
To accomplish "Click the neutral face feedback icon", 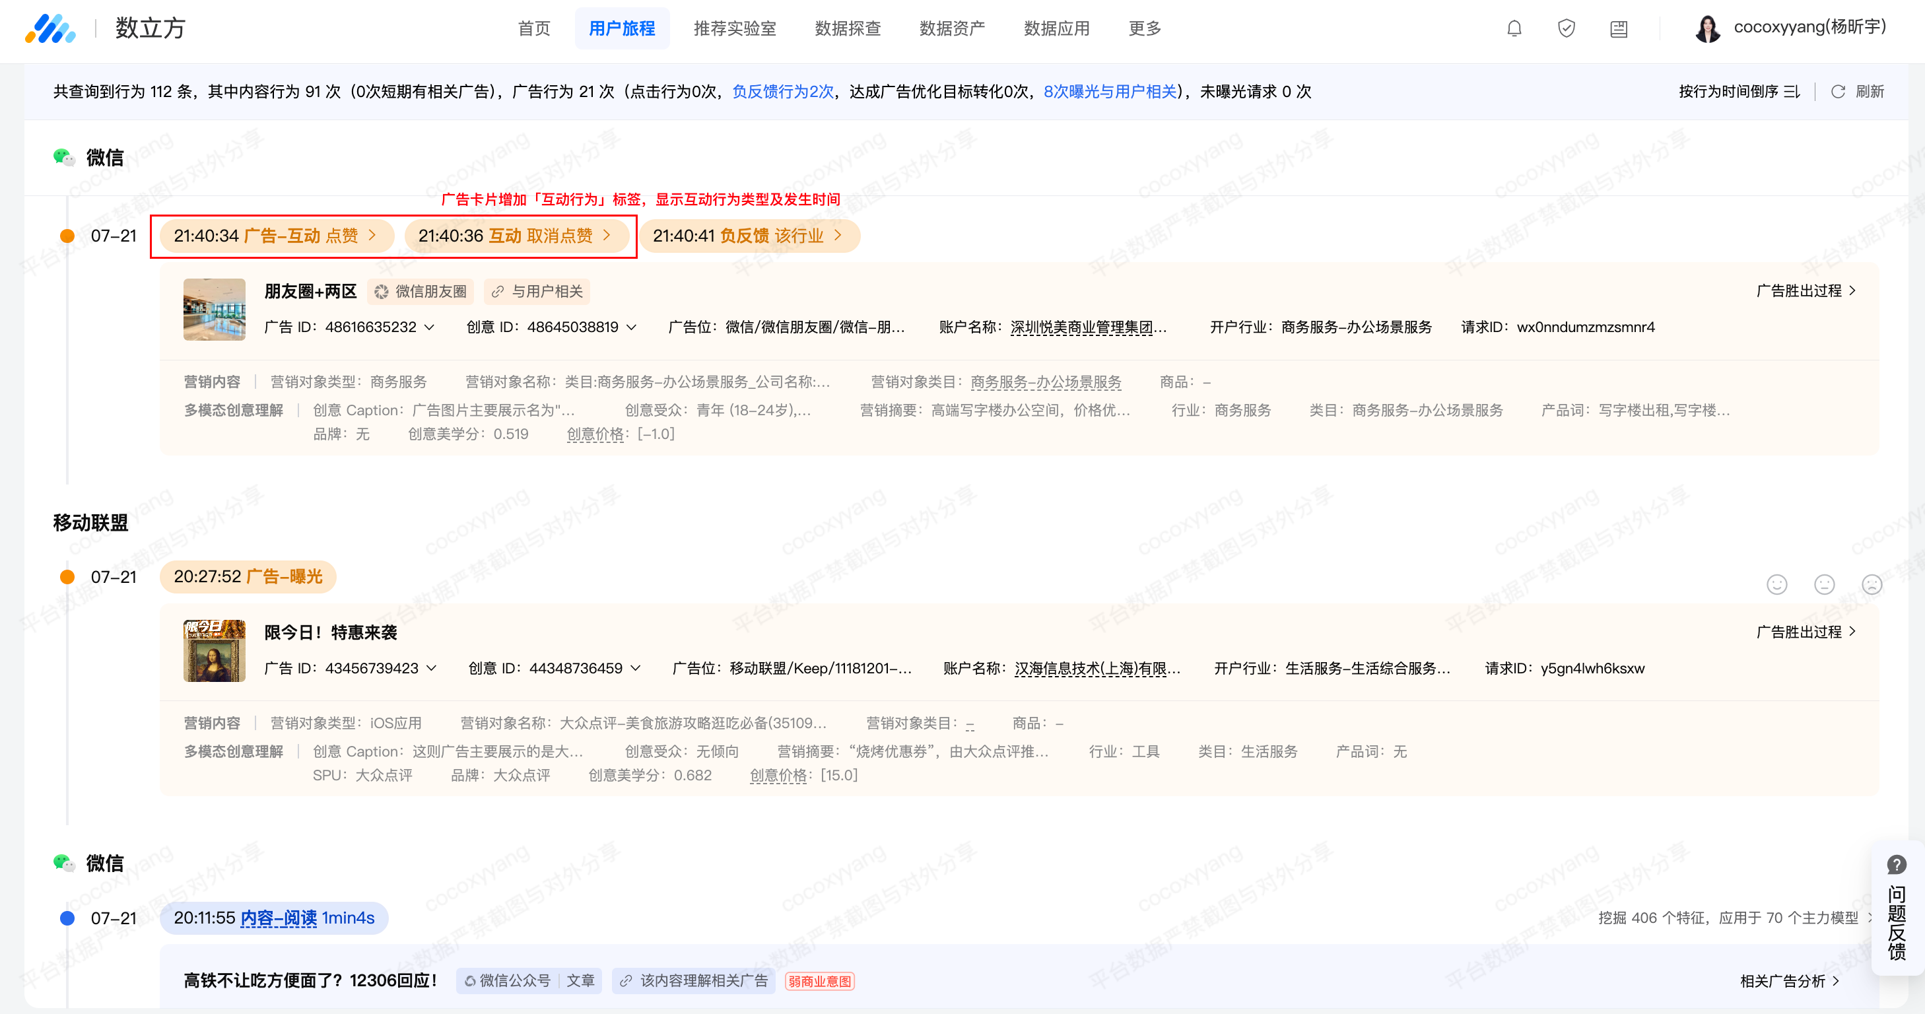I will point(1824,584).
